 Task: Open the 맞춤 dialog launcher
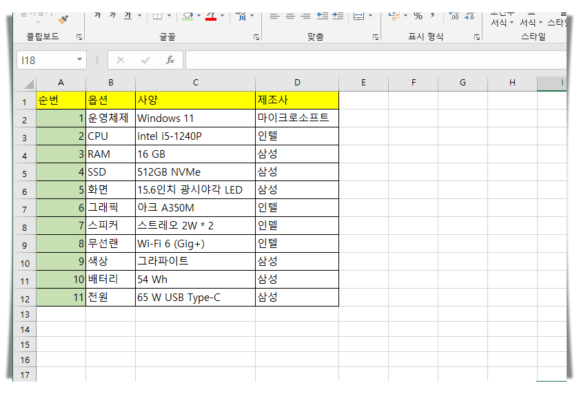pos(376,37)
